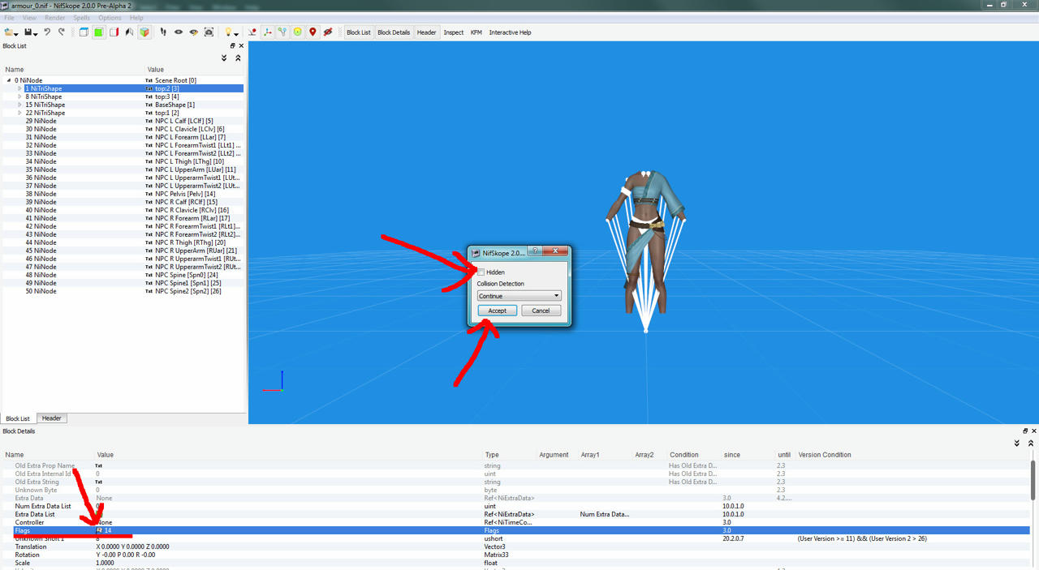Switch to the bottom Block List tab

18,418
